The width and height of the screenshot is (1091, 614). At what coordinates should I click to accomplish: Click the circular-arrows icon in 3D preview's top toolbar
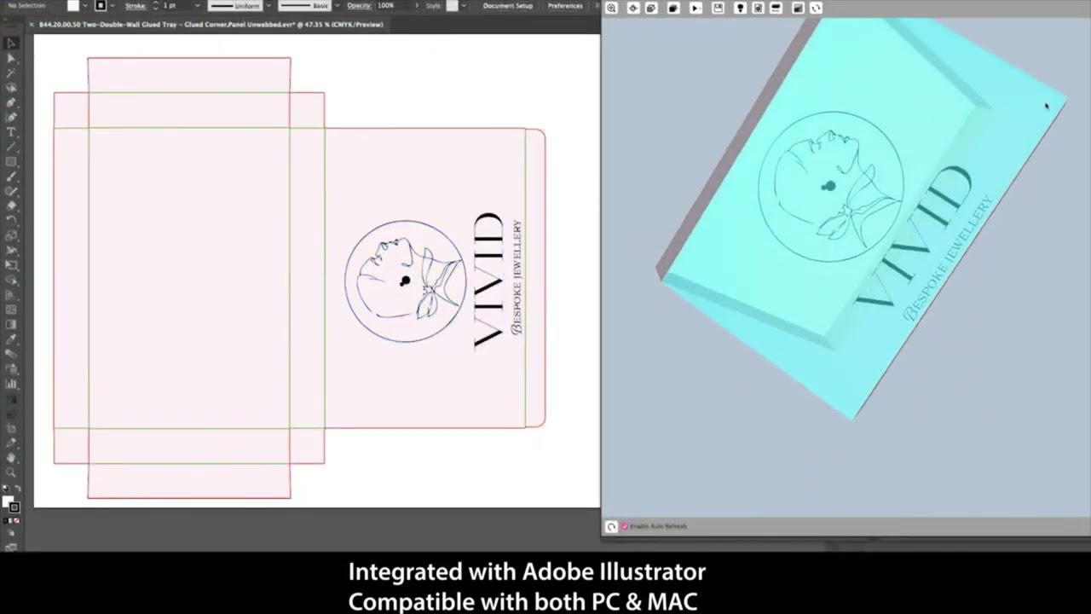tap(816, 8)
